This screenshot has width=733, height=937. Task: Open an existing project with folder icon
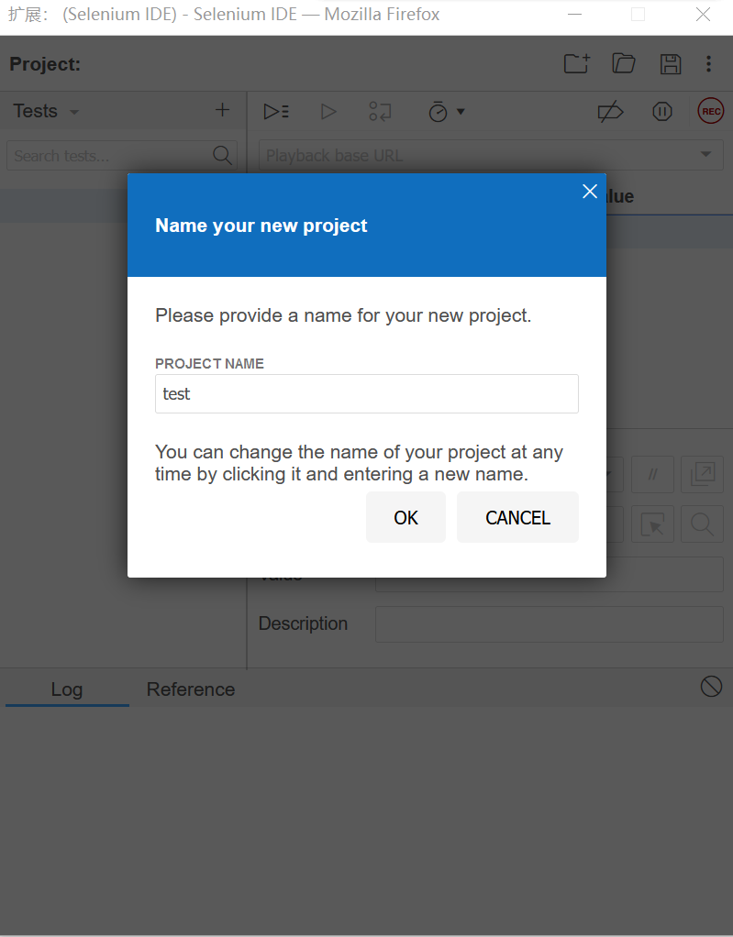click(x=624, y=63)
